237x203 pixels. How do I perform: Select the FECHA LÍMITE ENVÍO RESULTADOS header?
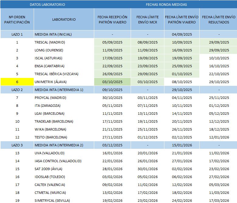(x=218, y=19)
